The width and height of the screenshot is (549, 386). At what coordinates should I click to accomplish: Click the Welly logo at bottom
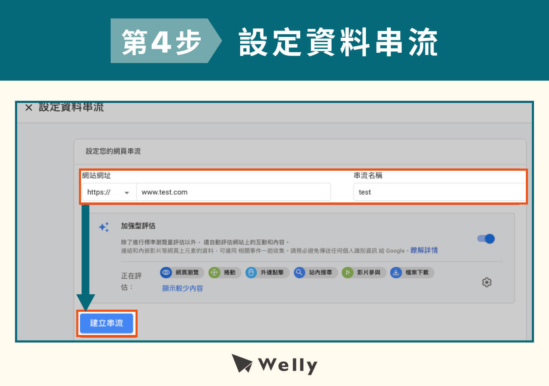click(274, 365)
